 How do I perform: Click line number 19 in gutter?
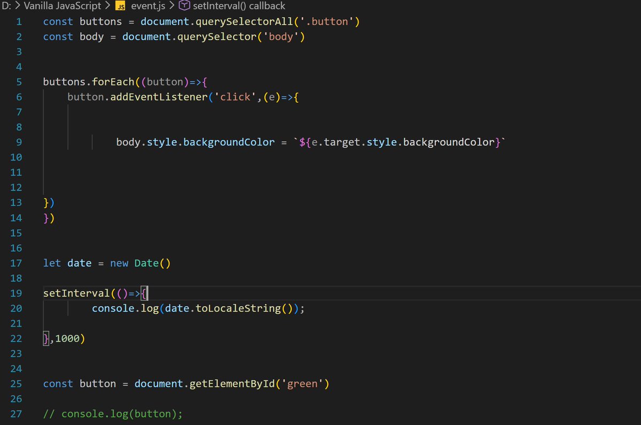16,293
